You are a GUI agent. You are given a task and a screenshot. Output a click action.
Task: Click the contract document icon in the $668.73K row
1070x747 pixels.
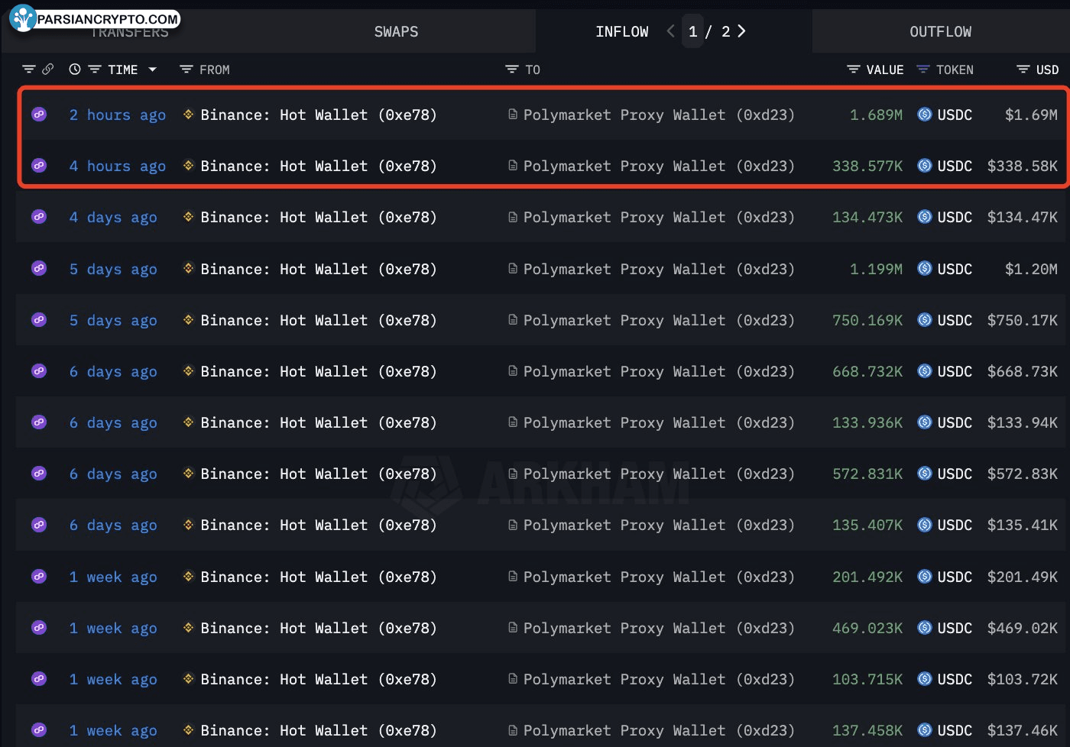[x=513, y=371]
